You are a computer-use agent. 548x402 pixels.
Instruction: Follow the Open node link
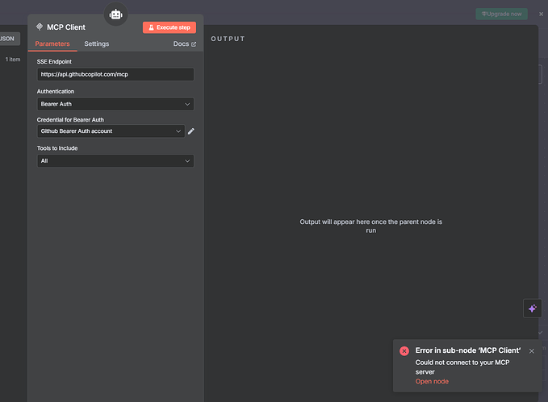click(432, 381)
